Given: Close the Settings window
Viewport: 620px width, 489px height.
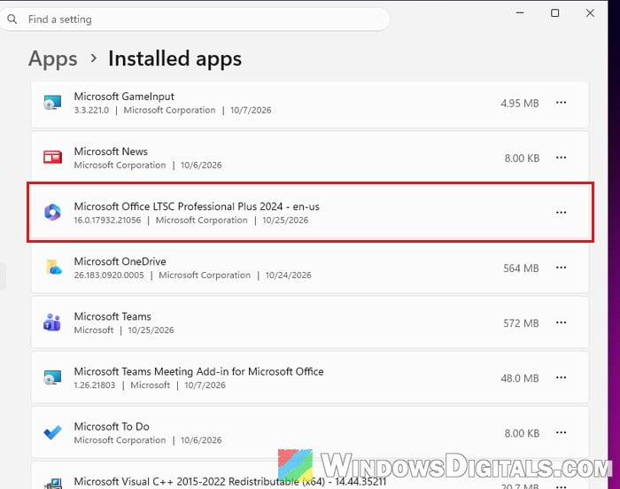Looking at the screenshot, I should (x=590, y=12).
